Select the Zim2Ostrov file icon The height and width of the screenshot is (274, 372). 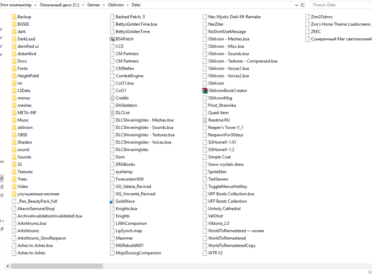click(307, 17)
